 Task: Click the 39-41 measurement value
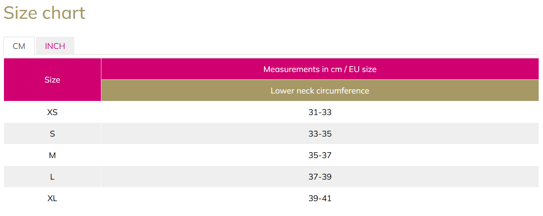coord(320,198)
